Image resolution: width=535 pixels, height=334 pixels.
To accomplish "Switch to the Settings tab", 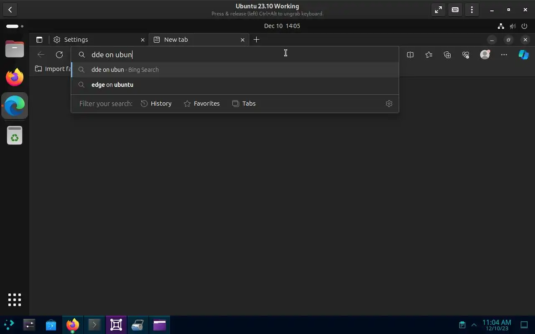I will [99, 40].
